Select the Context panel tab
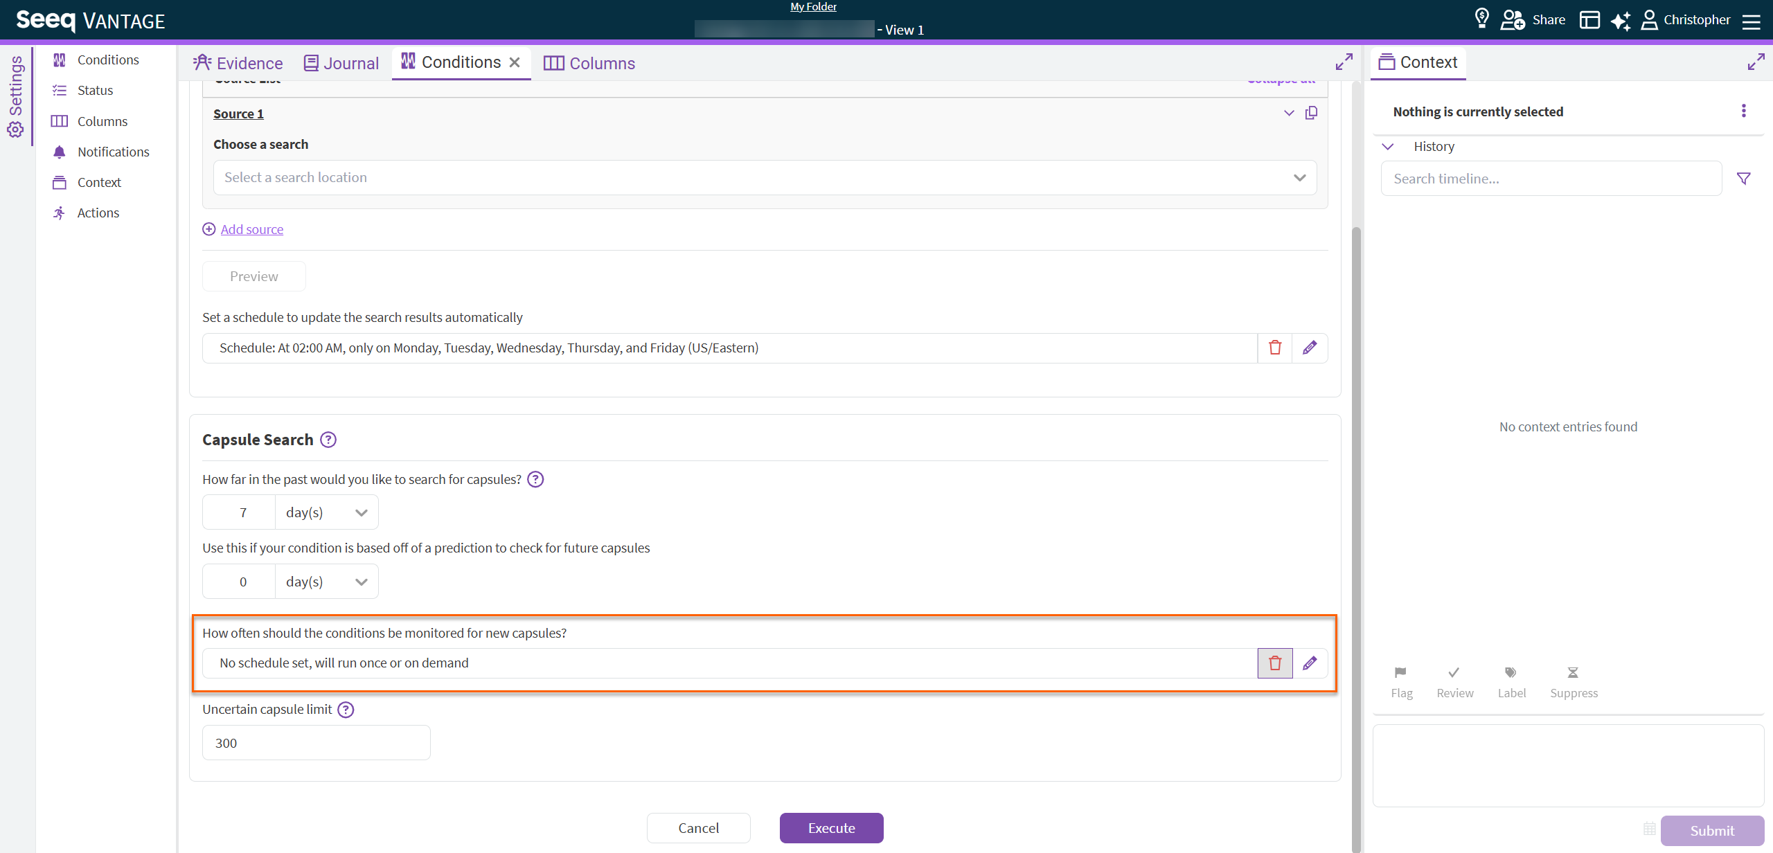 (x=1418, y=62)
